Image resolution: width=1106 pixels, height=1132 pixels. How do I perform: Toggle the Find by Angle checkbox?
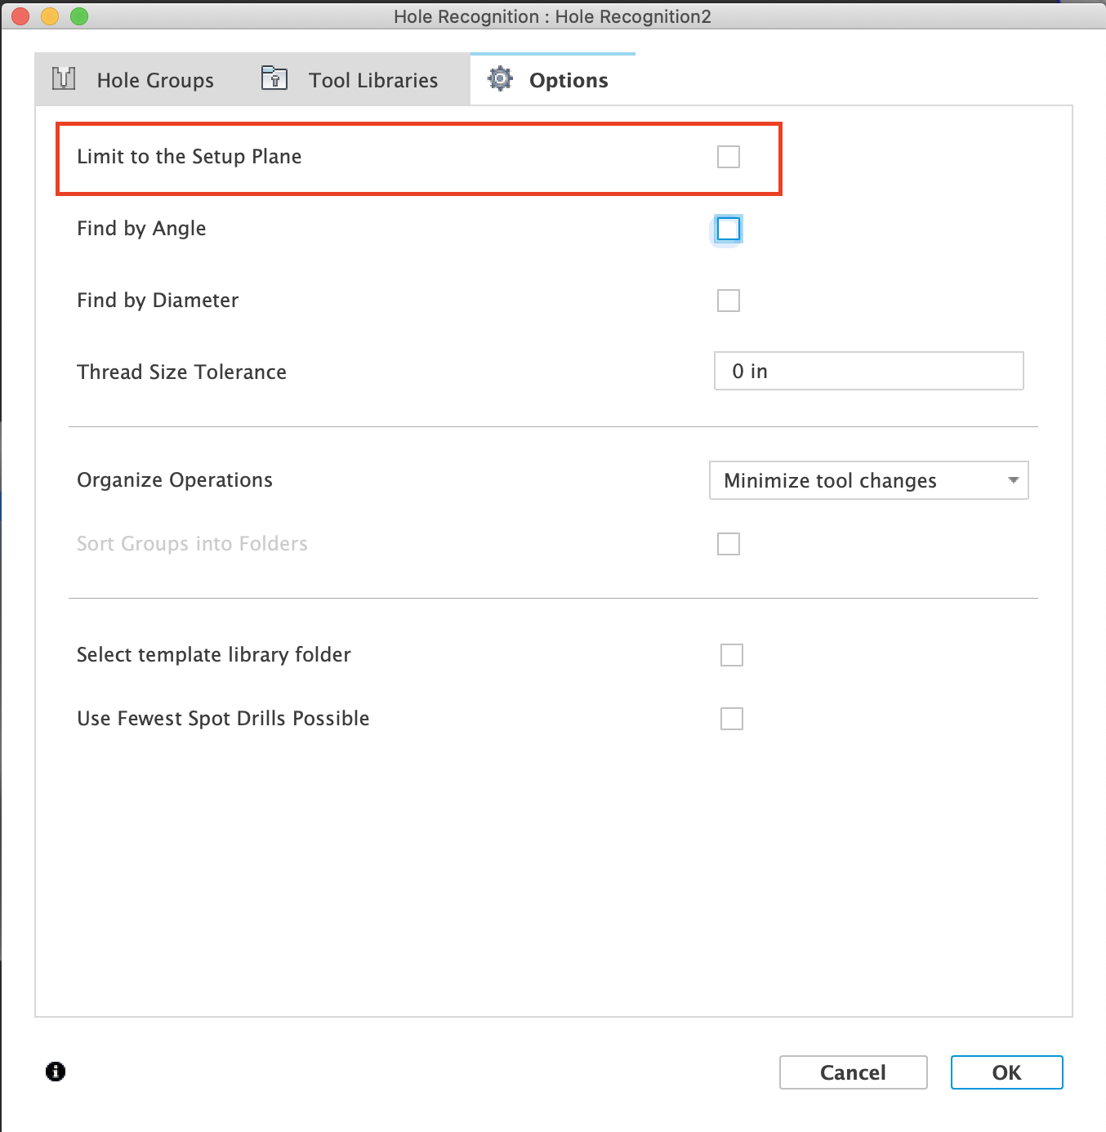(x=729, y=229)
